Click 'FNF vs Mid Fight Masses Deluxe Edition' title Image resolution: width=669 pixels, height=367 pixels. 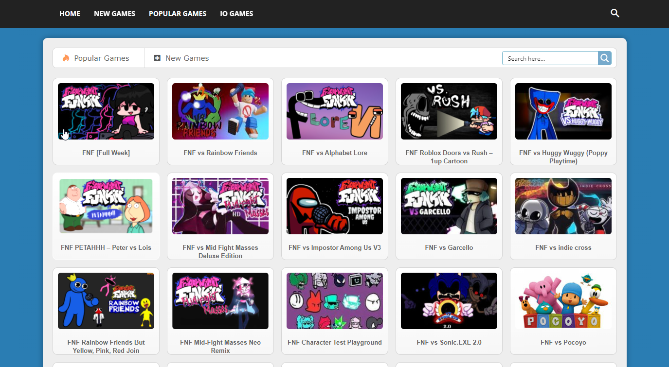pyautogui.click(x=220, y=252)
